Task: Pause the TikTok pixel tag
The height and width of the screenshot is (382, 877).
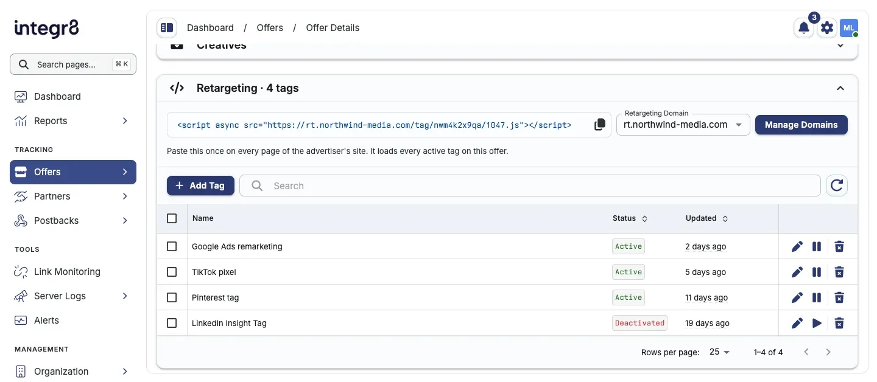Action: (x=817, y=272)
